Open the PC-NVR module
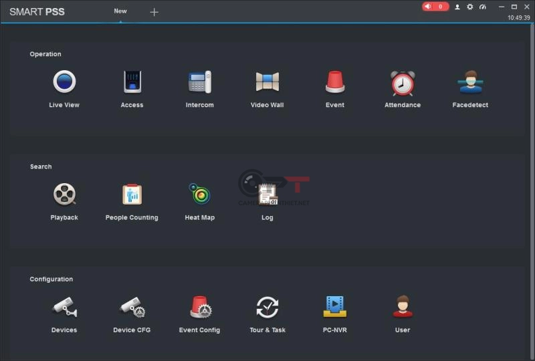This screenshot has height=361, width=535. pyautogui.click(x=334, y=308)
